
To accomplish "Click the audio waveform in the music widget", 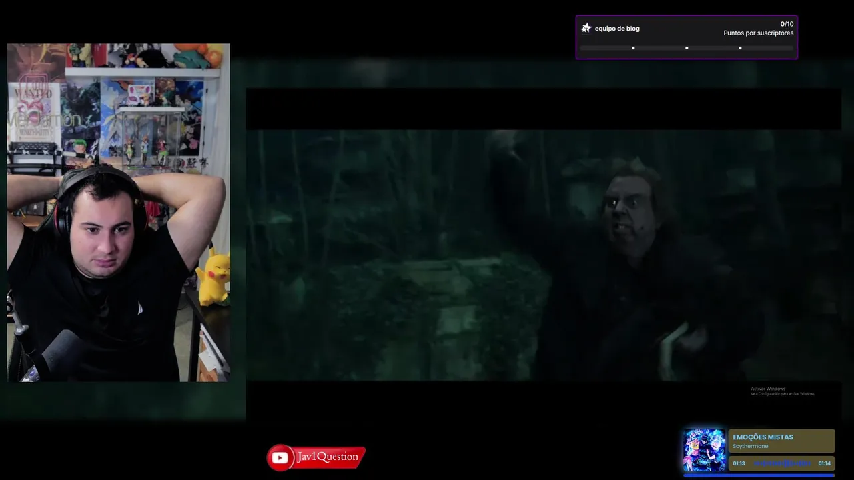I will (x=782, y=463).
